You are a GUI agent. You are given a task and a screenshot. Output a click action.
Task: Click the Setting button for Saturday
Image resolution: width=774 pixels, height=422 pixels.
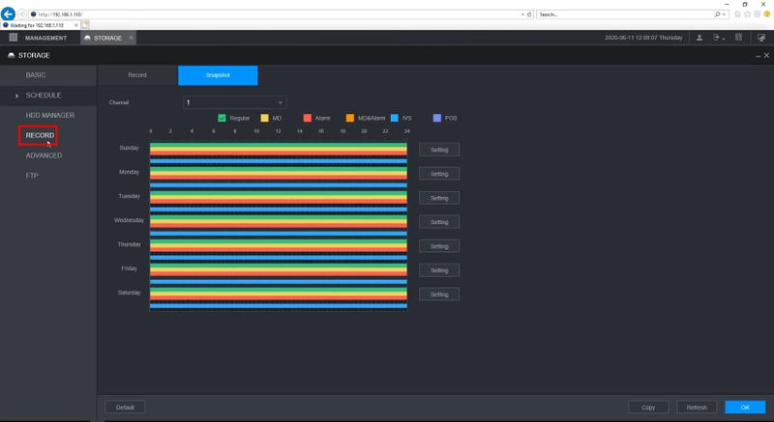click(x=439, y=295)
